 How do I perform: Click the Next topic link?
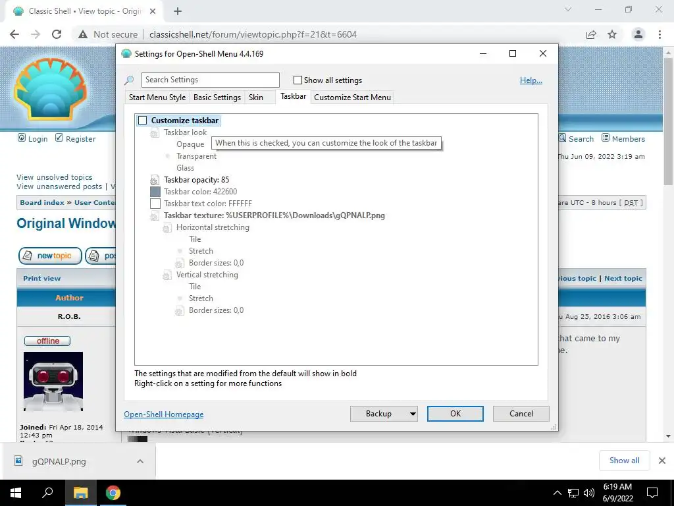coord(623,279)
